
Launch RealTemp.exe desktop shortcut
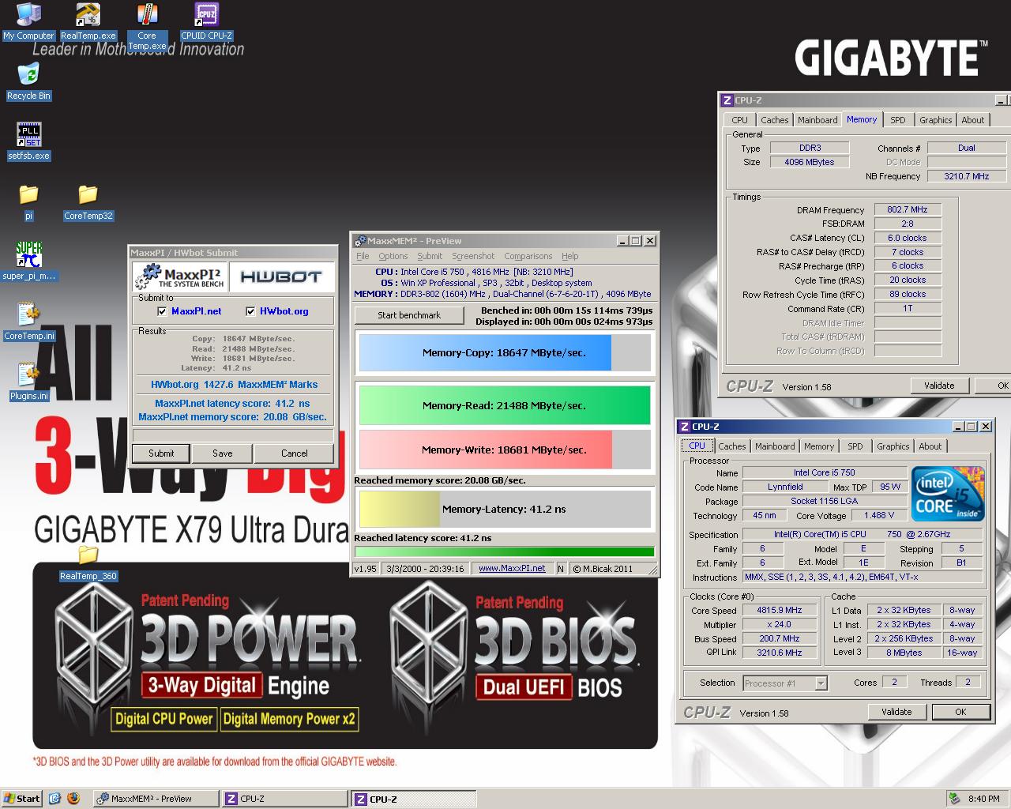pos(88,21)
